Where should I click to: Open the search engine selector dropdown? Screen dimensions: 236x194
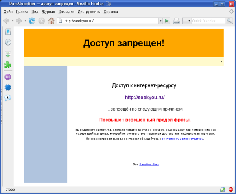click(x=186, y=21)
